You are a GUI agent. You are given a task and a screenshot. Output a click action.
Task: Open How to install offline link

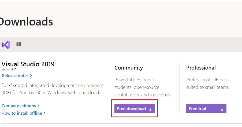coord(22,113)
